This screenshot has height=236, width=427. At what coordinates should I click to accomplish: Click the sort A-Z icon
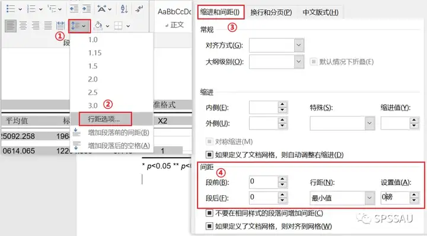124,9
